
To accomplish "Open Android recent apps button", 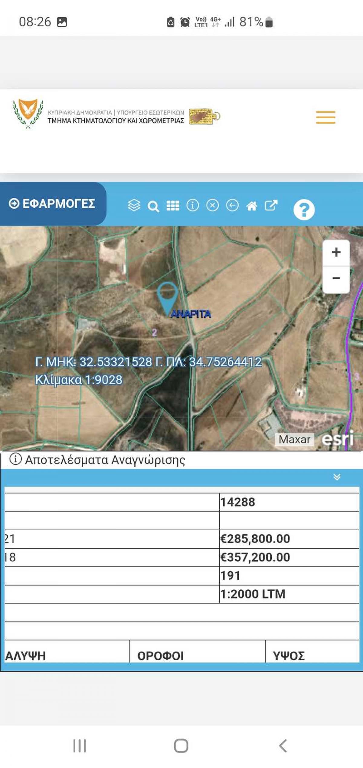I will [x=80, y=746].
